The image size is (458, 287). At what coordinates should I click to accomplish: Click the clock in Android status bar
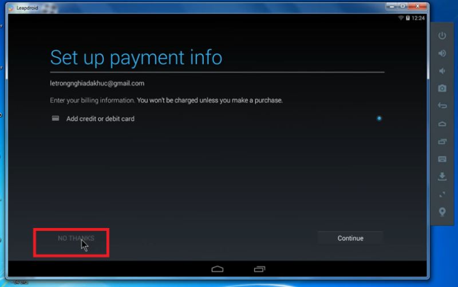418,18
